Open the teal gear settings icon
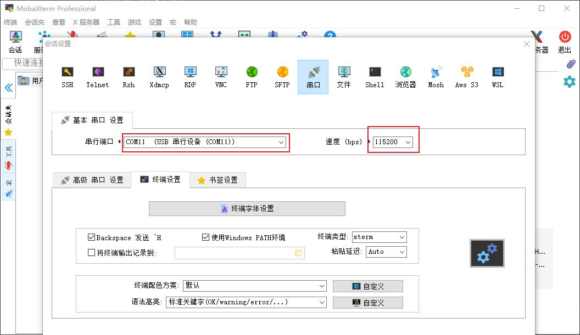 pos(569,81)
